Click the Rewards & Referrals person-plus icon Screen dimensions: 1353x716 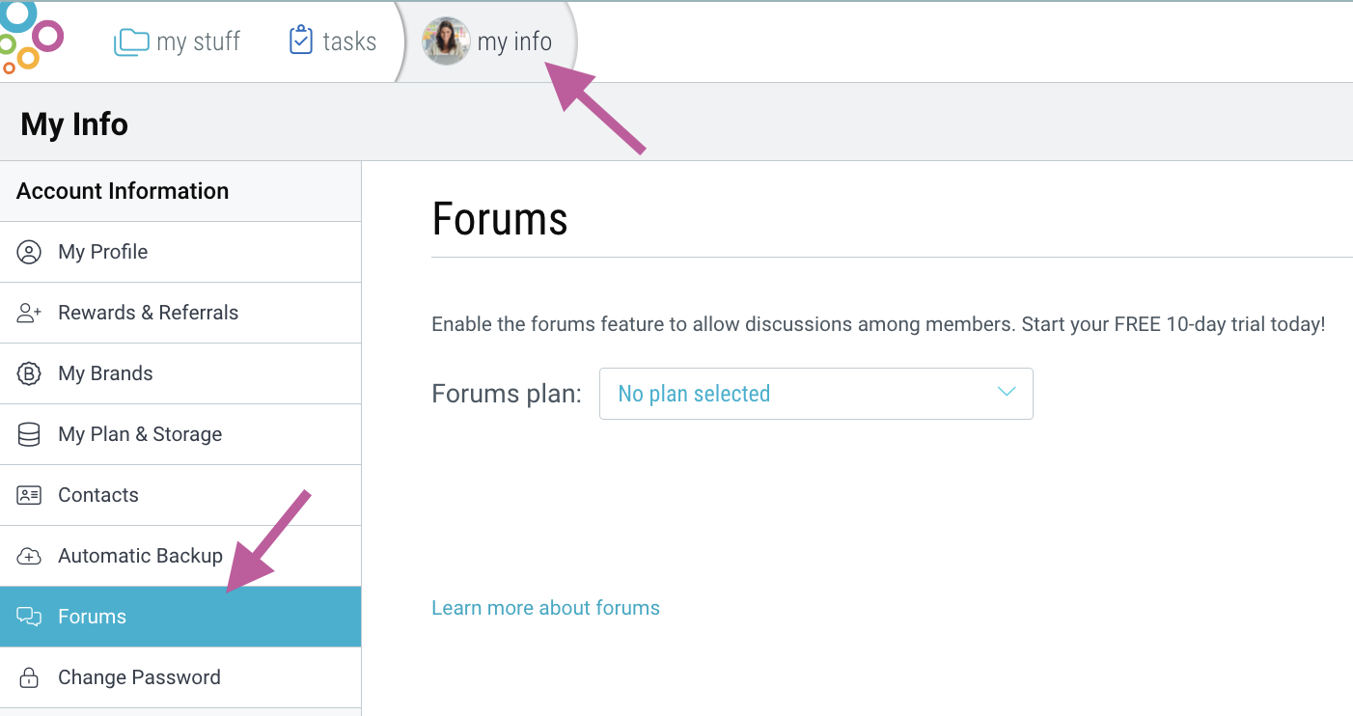click(29, 314)
